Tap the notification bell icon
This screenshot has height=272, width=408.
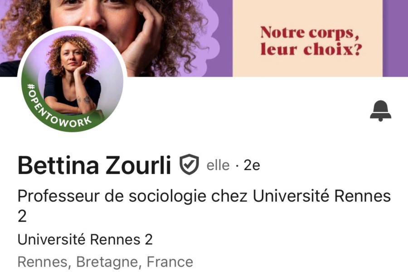[x=380, y=111]
